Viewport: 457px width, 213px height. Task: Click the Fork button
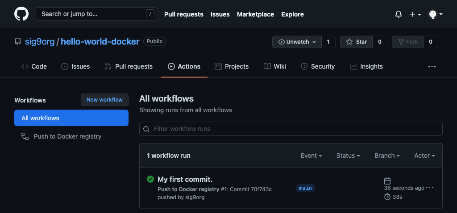coord(407,42)
